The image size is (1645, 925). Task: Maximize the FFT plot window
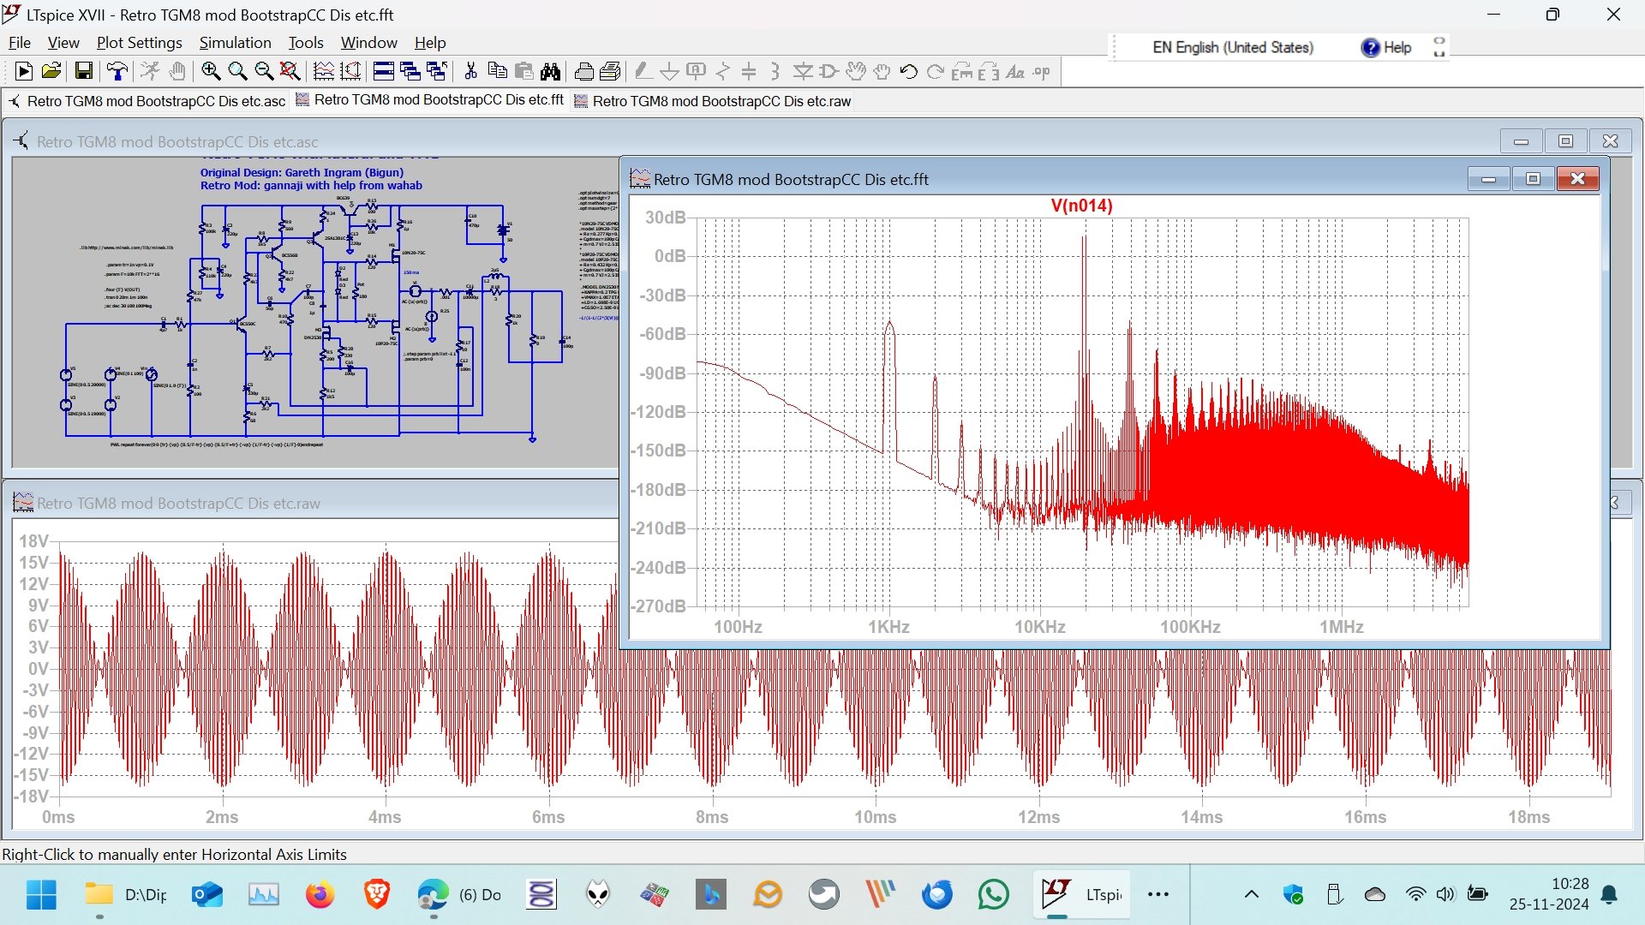[x=1533, y=179]
